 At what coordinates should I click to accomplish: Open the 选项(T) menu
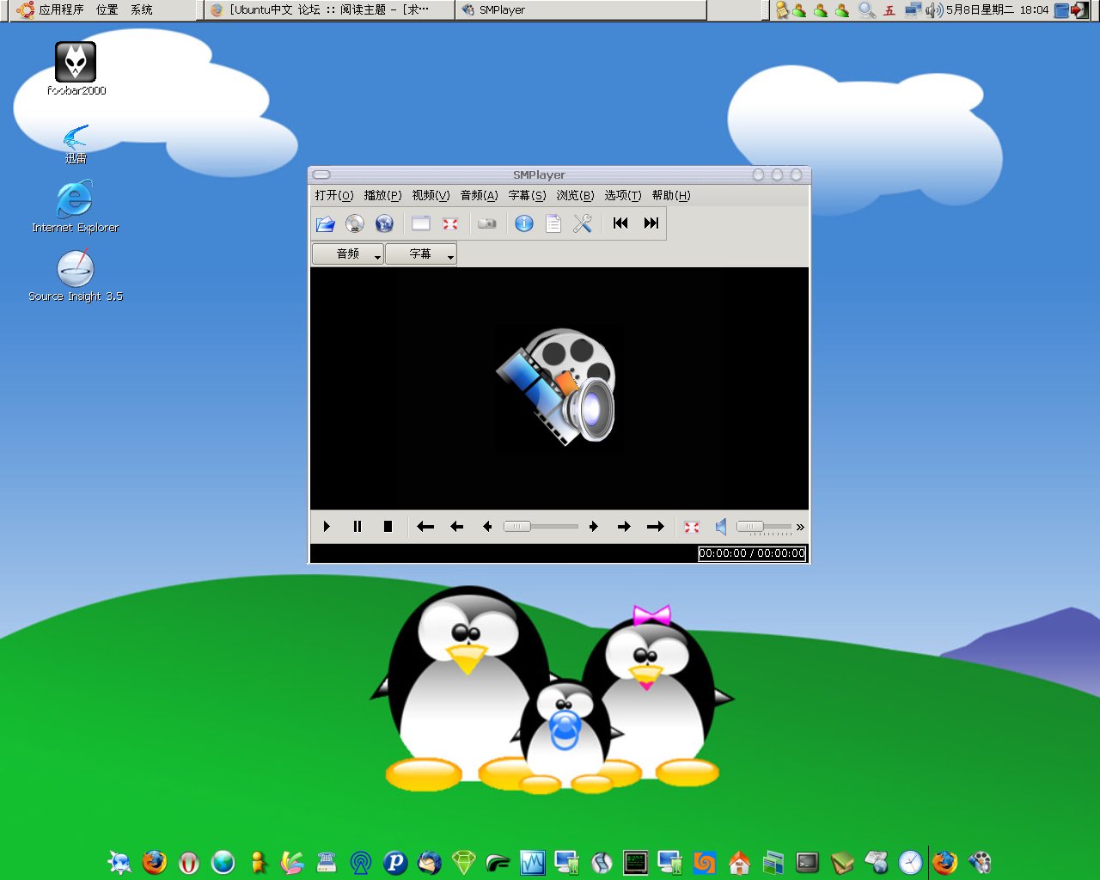623,195
